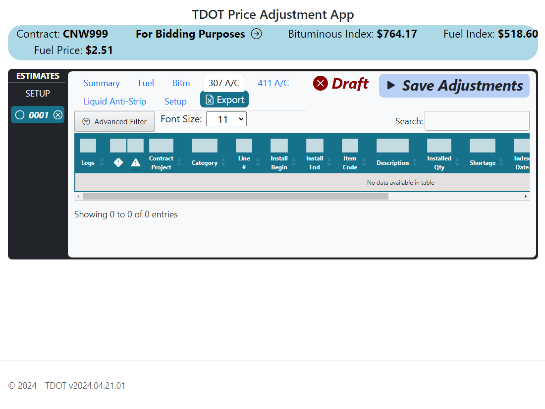Select the 307 A/C tab
The height and width of the screenshot is (409, 545).
tap(224, 83)
